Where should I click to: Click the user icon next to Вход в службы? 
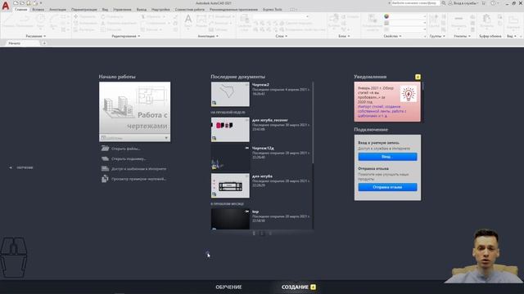pos(450,3)
